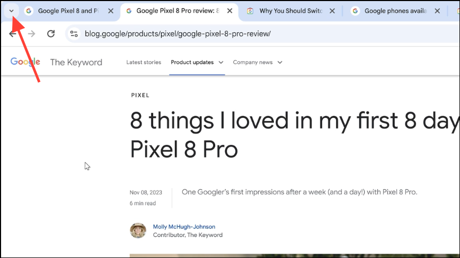Click the Nov 08, 2023 date
This screenshot has height=258, width=460.
[146, 192]
